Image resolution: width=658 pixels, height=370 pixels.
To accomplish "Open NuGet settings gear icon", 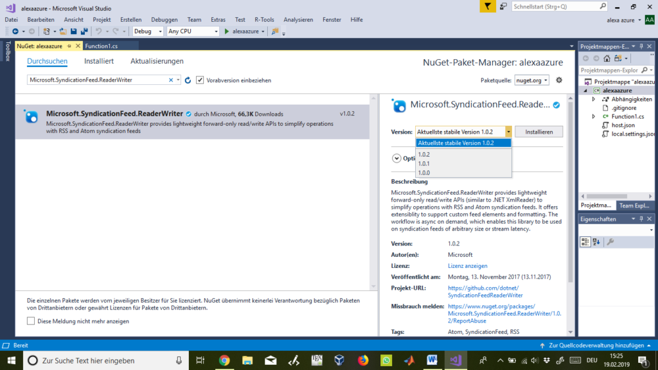I will [x=559, y=80].
